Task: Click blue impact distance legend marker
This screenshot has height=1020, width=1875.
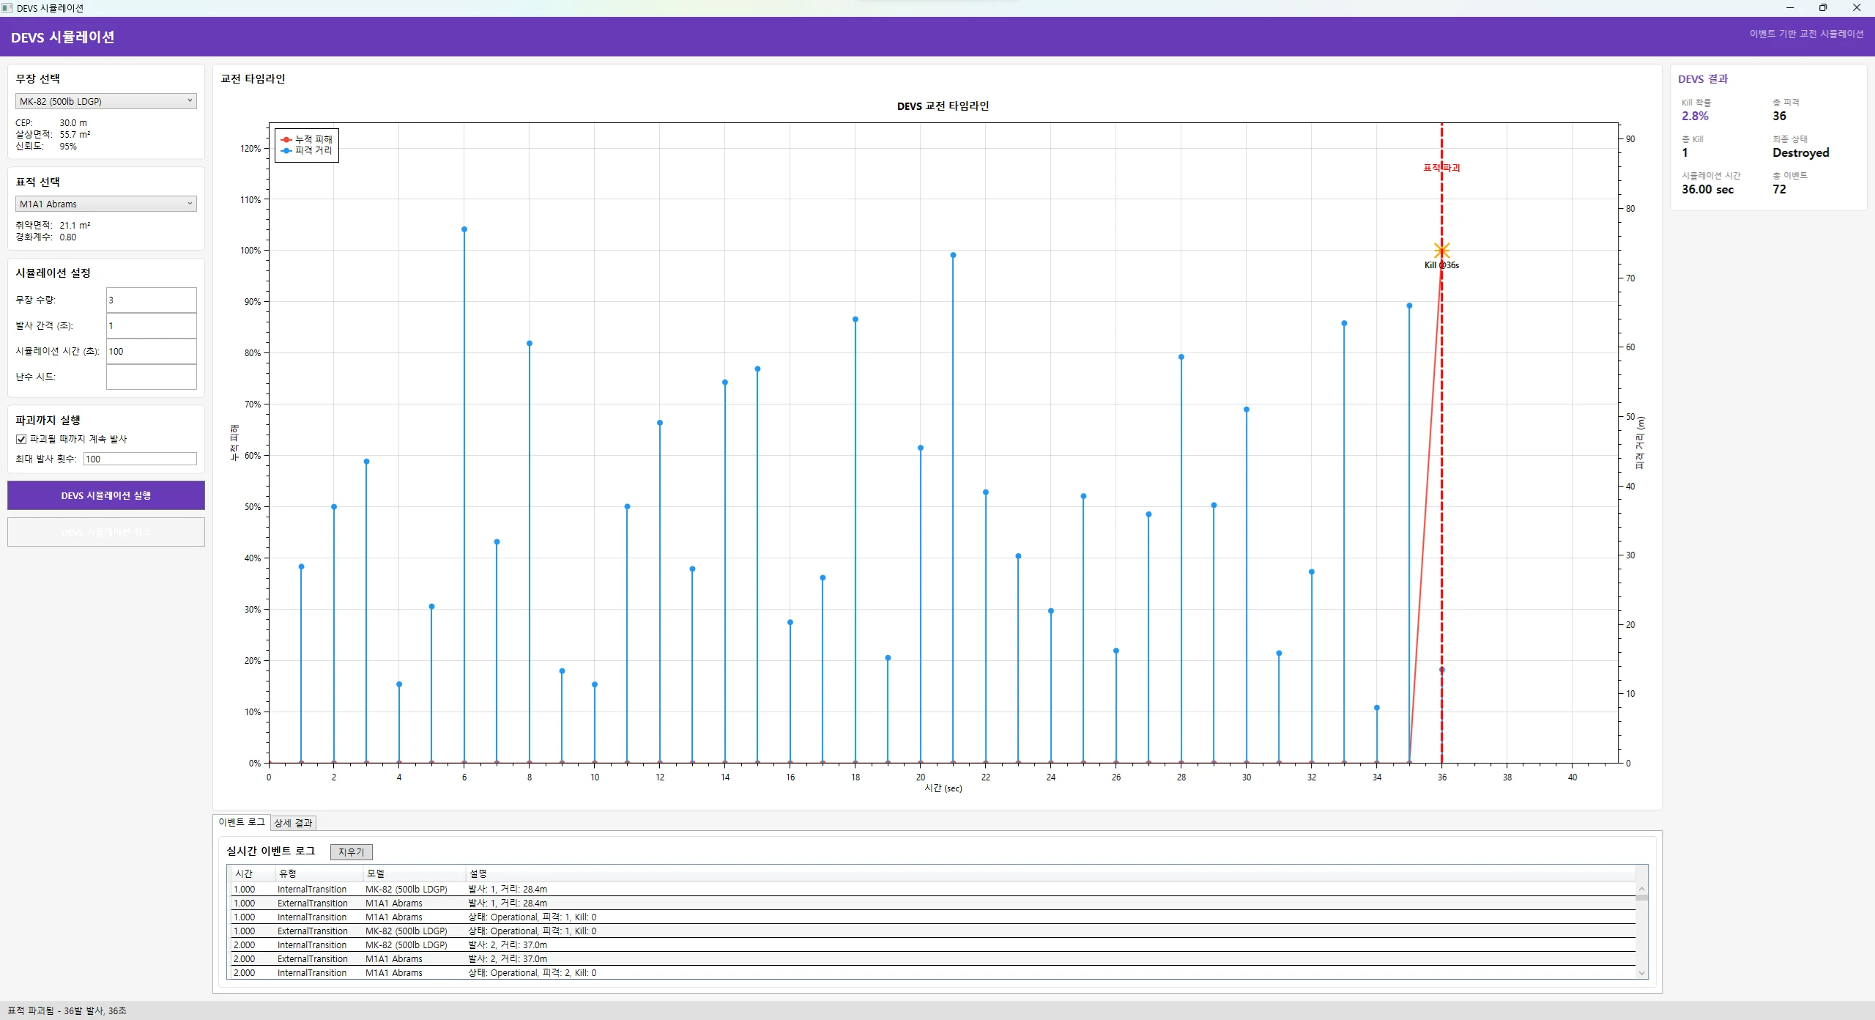Action: click(x=286, y=150)
